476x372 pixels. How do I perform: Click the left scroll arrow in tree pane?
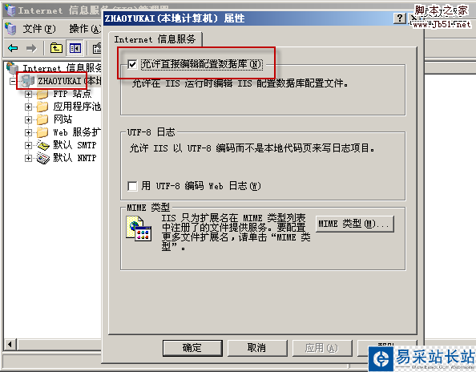(10, 345)
